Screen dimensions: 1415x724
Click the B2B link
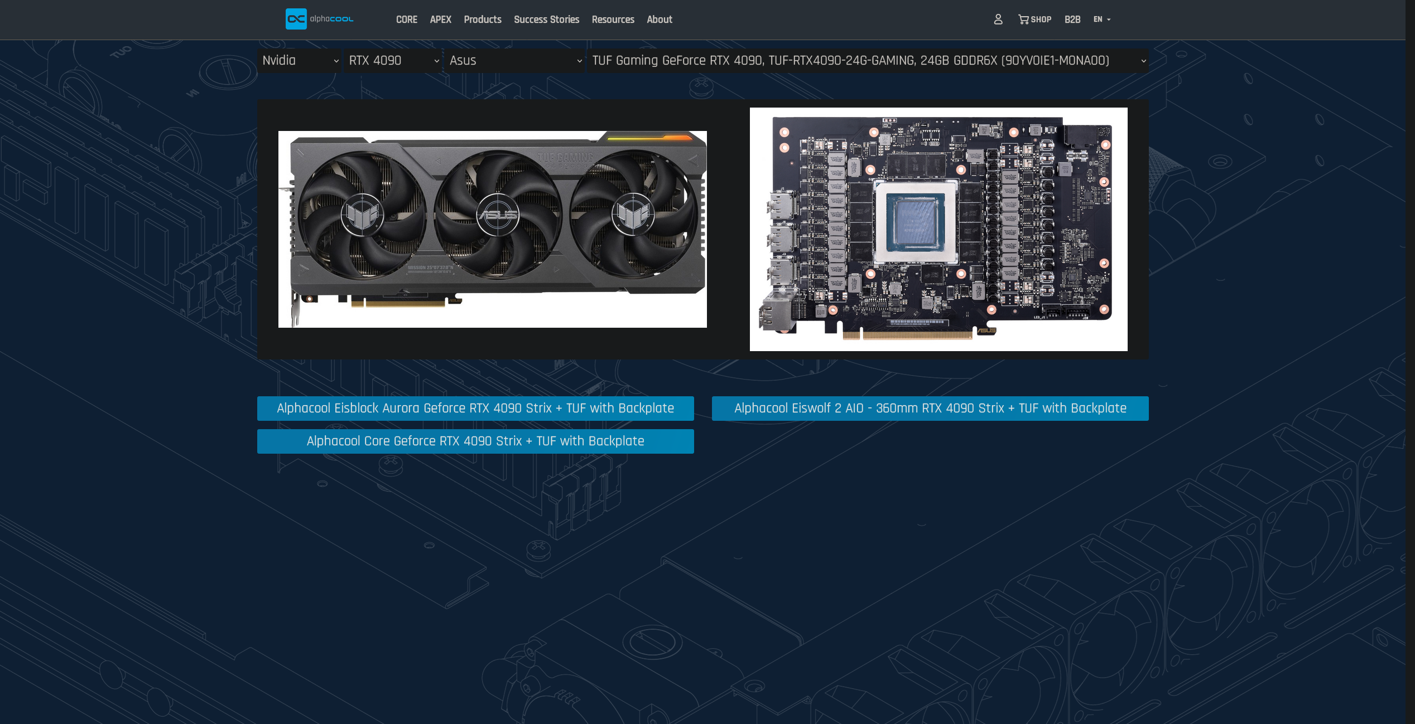point(1072,20)
